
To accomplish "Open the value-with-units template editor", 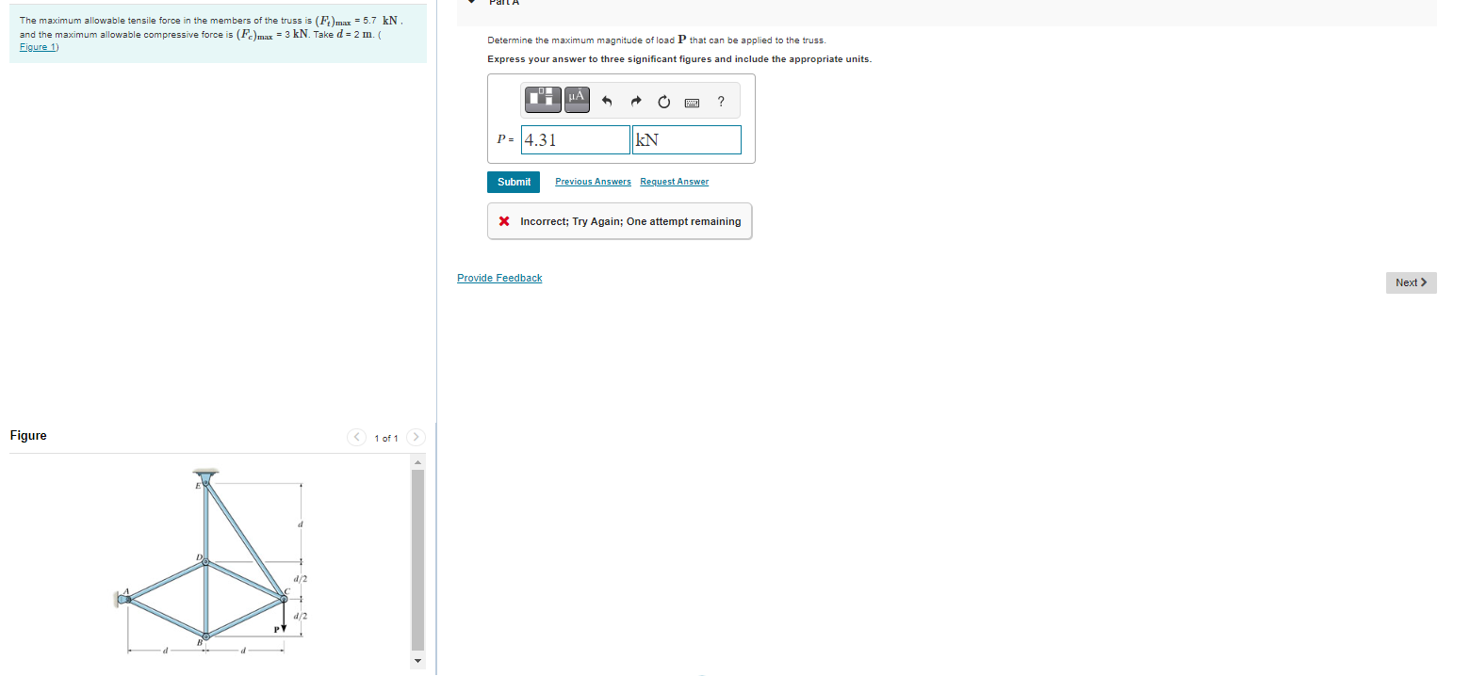I will pos(542,99).
